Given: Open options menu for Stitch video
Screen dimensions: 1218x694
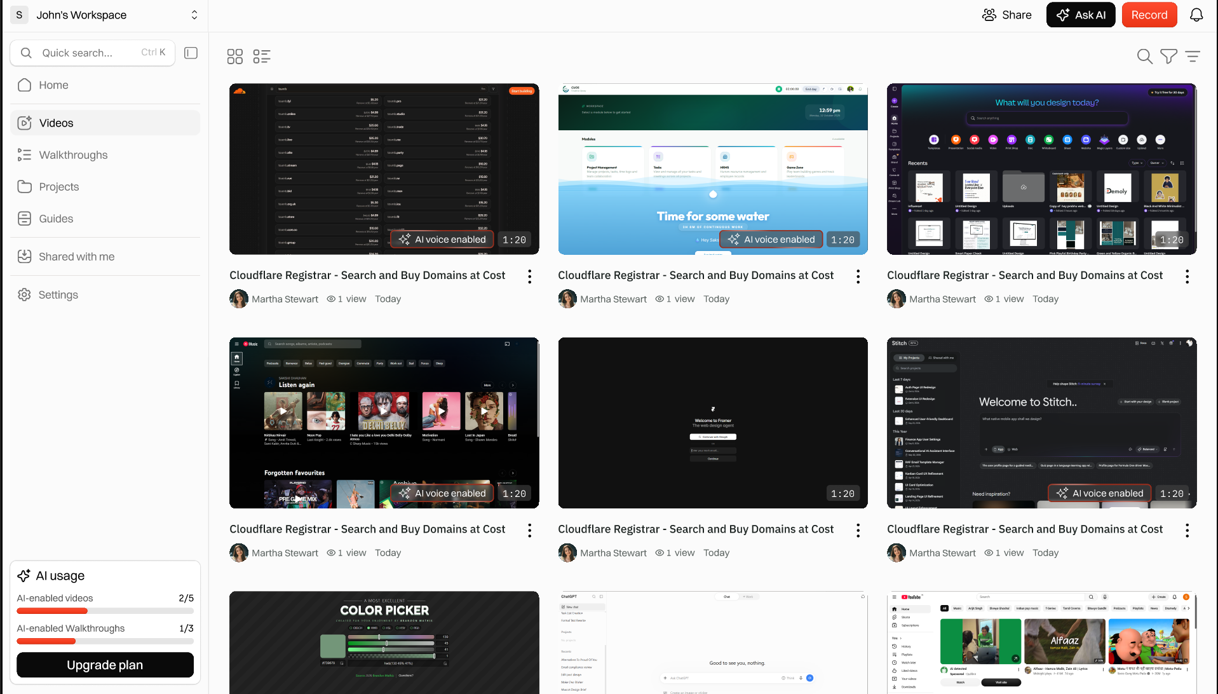Looking at the screenshot, I should 1187,530.
